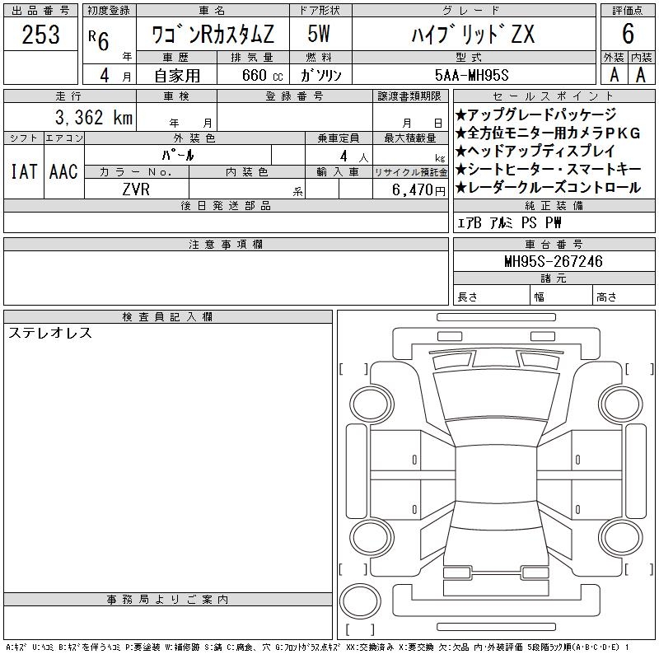This screenshot has width=659, height=659.
Task: Click the 長さ length field
Action: click(x=492, y=297)
